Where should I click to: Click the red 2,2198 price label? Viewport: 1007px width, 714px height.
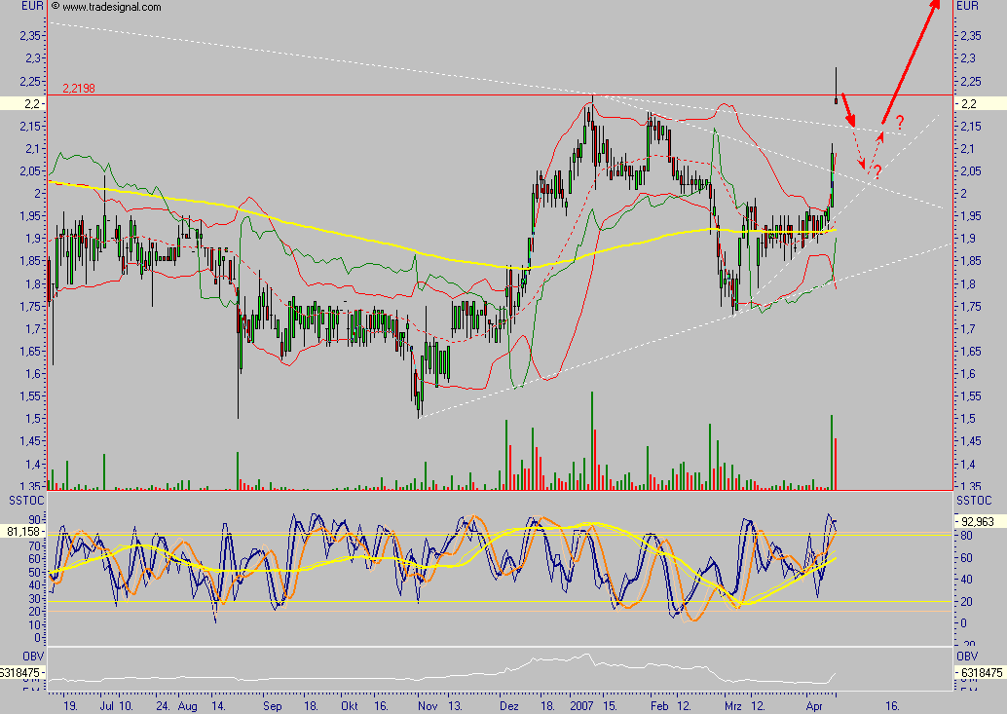coord(78,89)
